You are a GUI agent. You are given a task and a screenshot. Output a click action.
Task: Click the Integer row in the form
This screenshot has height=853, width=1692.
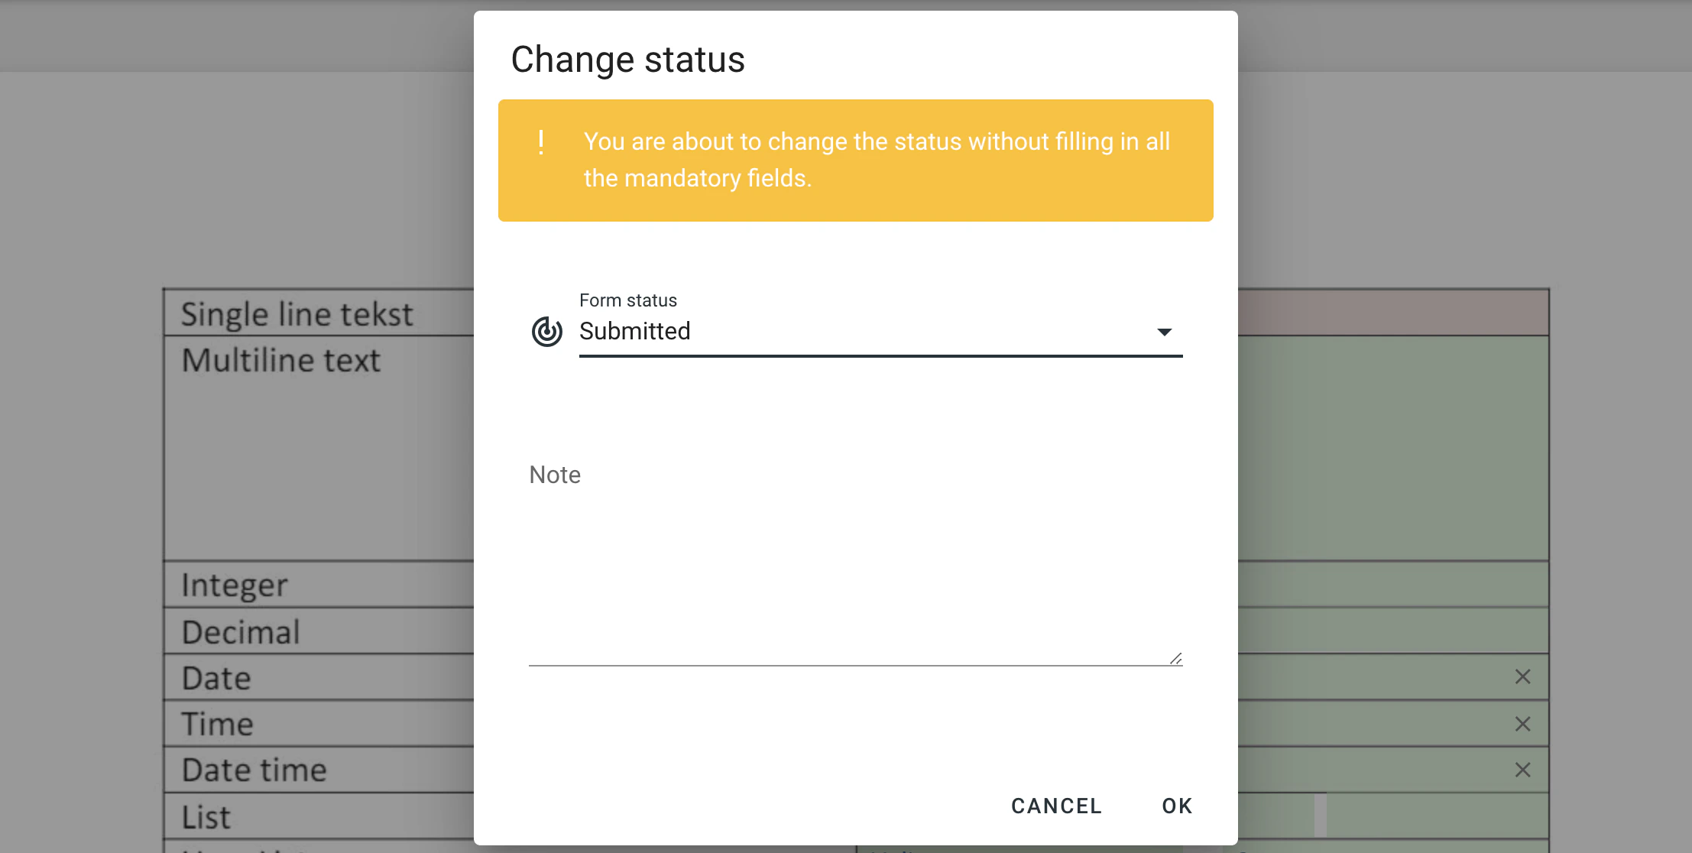point(234,585)
